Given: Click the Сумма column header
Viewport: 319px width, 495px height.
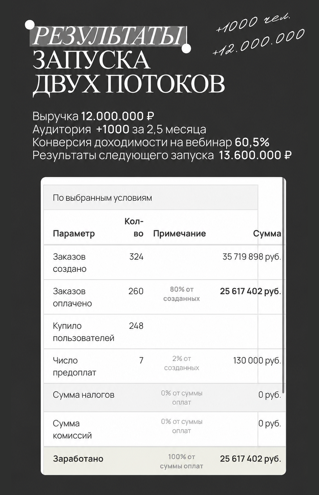Looking at the screenshot, I should [267, 234].
